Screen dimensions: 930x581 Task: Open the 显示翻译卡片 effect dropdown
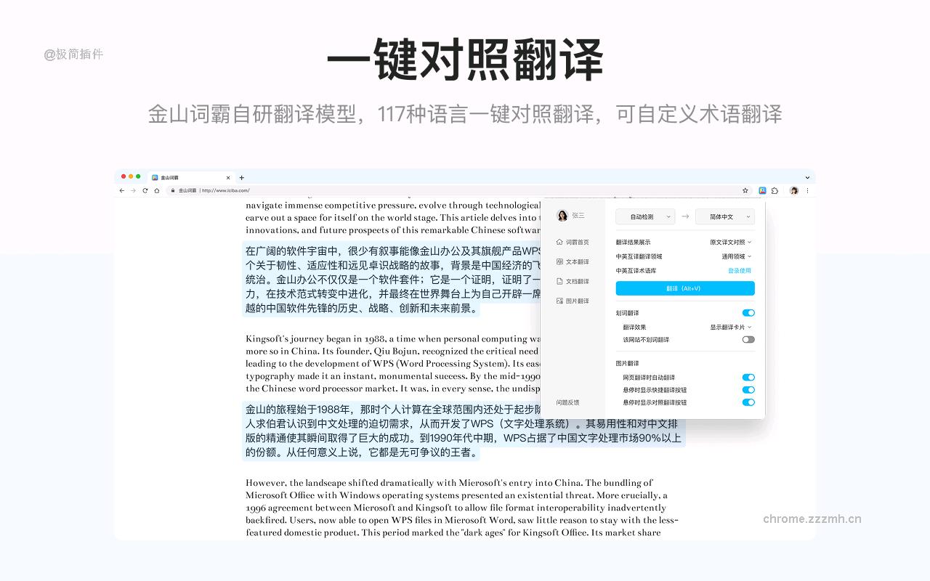pos(731,328)
